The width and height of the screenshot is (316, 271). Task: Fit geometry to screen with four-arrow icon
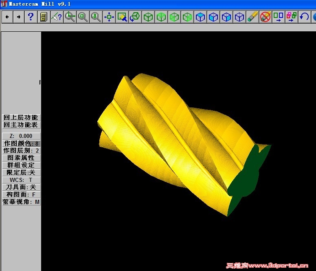click(x=109, y=17)
